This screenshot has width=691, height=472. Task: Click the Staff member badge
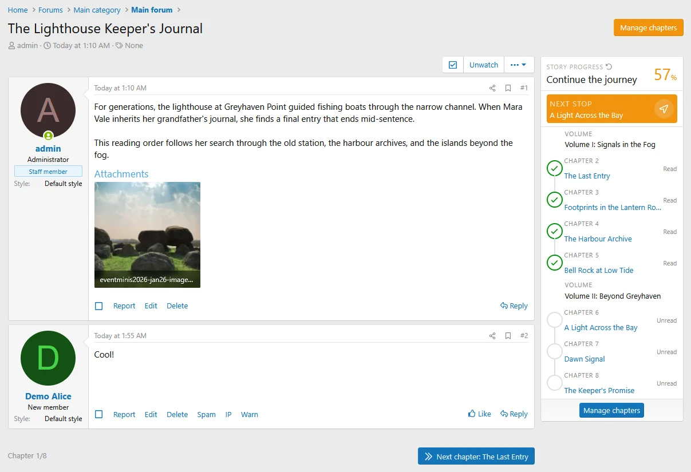click(x=48, y=172)
